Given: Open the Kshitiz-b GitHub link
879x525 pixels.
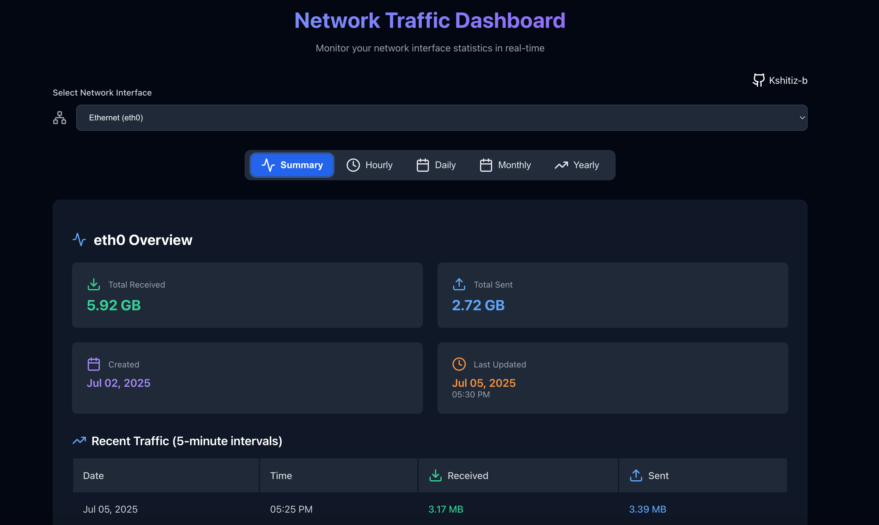Looking at the screenshot, I should [x=788, y=81].
